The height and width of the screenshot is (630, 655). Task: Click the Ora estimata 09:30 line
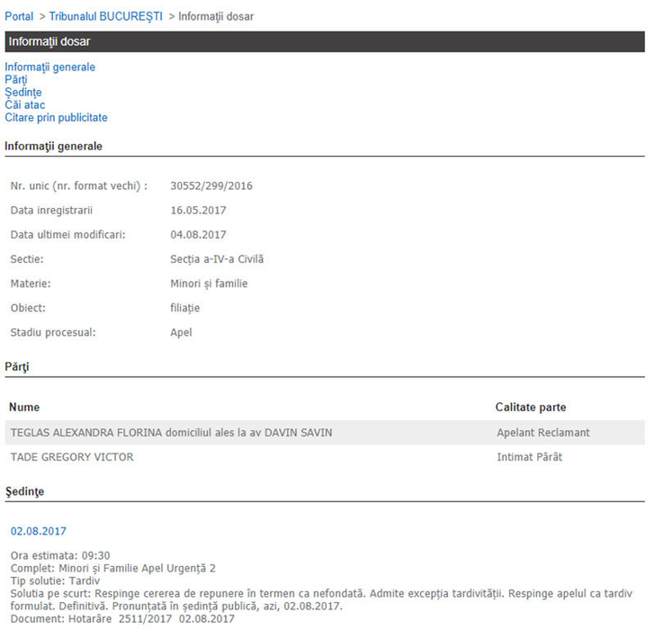(x=60, y=555)
